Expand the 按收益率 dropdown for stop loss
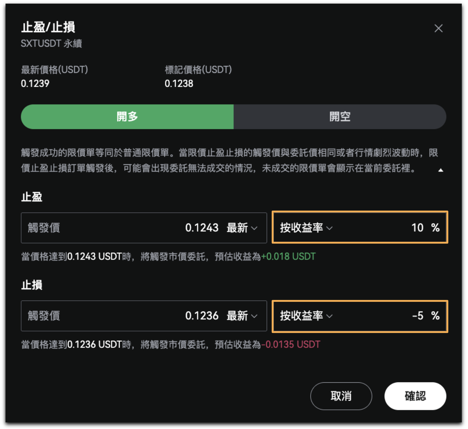The width and height of the screenshot is (468, 429). tap(306, 316)
